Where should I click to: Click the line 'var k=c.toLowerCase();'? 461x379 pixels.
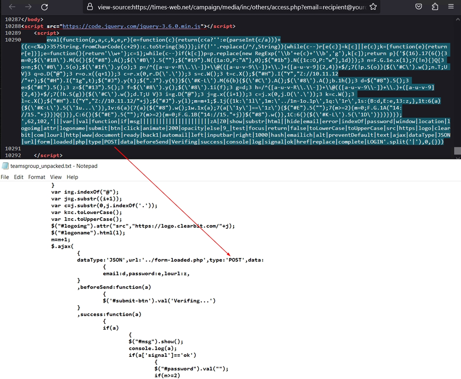(87, 212)
